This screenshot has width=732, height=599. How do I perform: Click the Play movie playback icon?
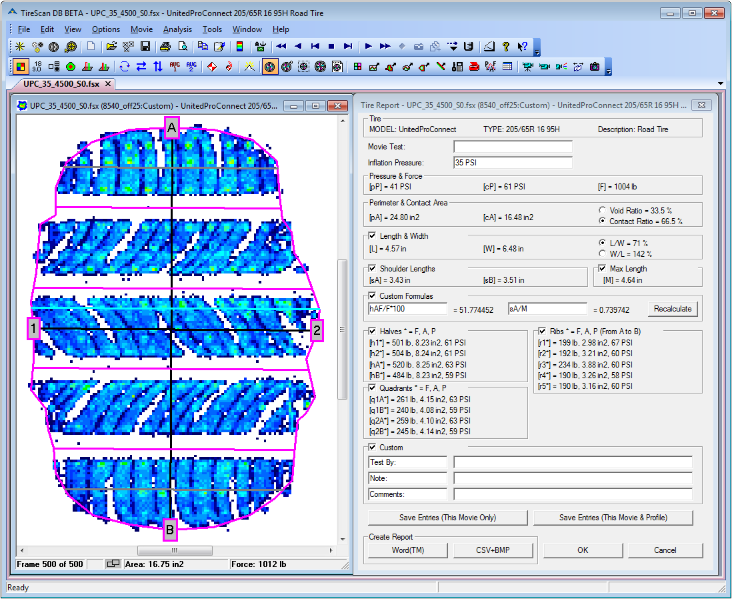click(370, 46)
